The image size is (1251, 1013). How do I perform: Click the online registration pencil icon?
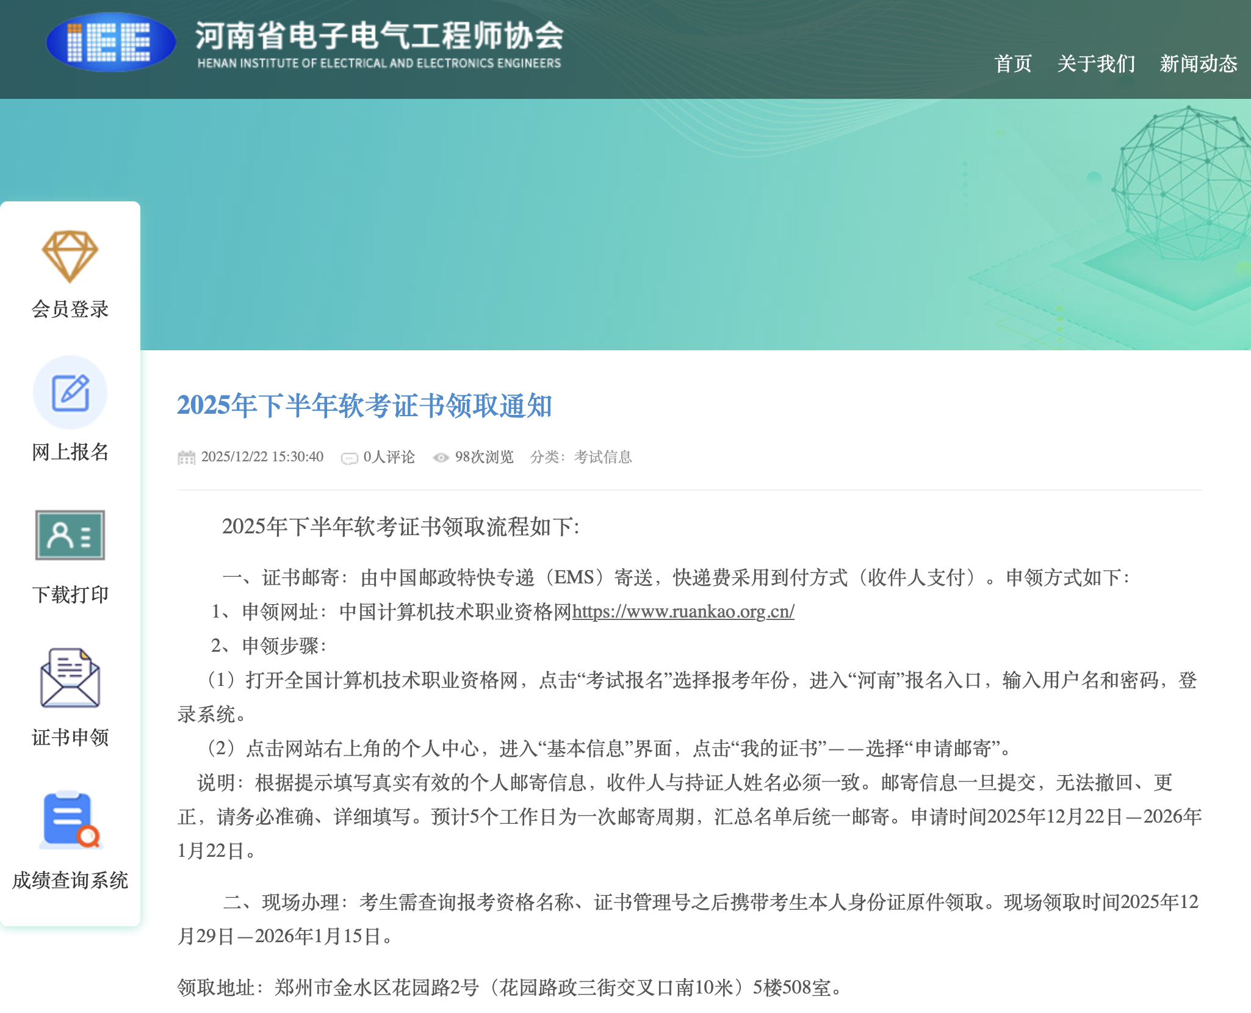[70, 392]
